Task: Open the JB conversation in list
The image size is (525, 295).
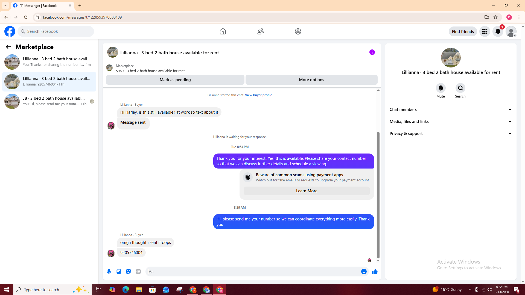Action: [x=49, y=101]
